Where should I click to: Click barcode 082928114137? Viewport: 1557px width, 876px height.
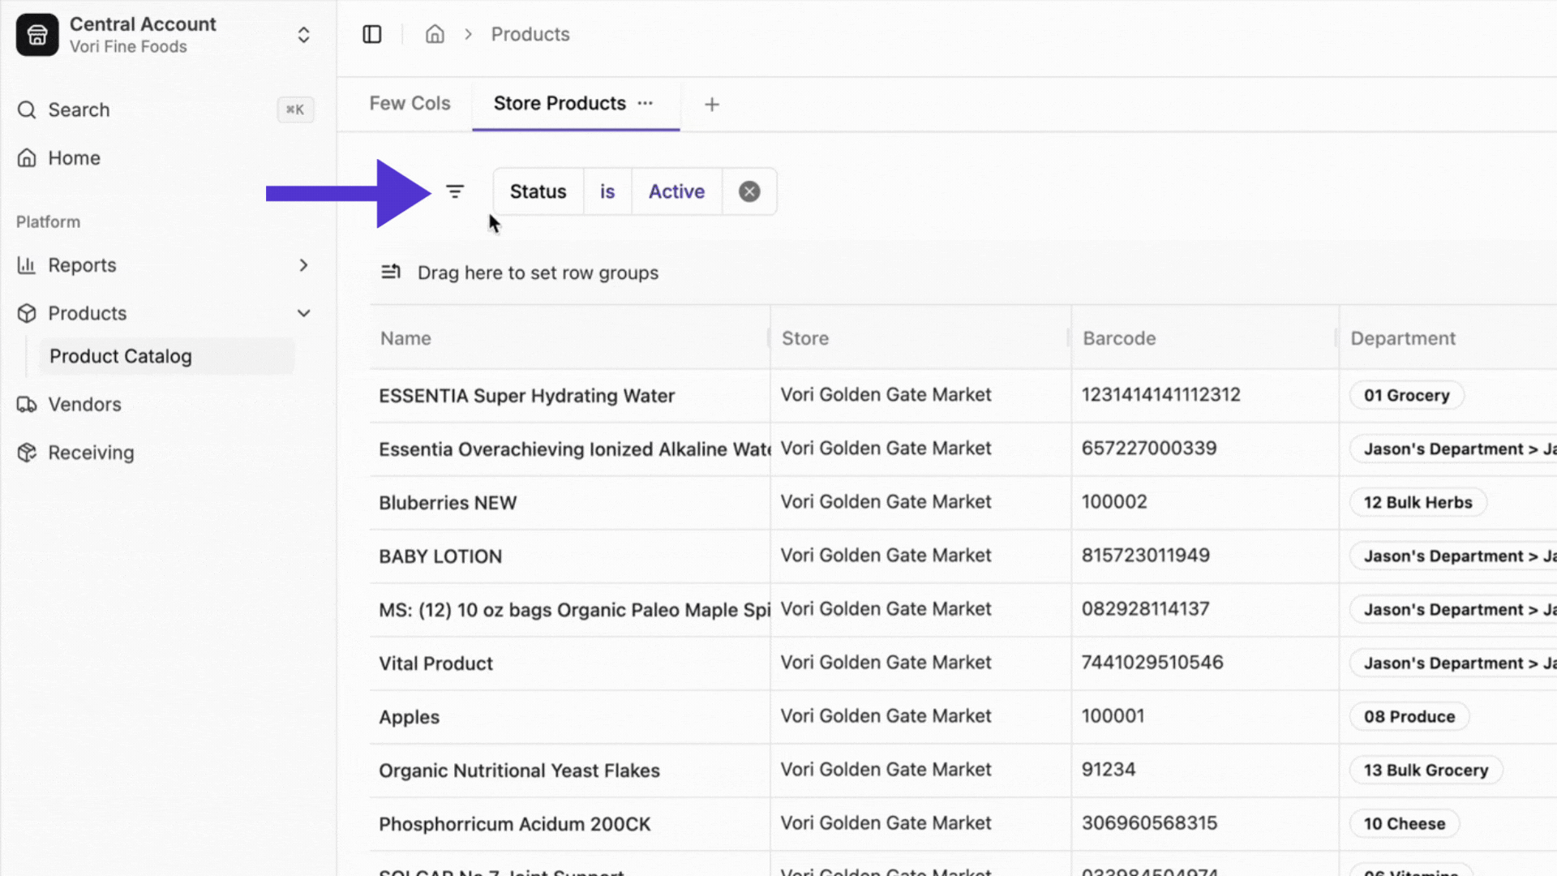[x=1145, y=608]
